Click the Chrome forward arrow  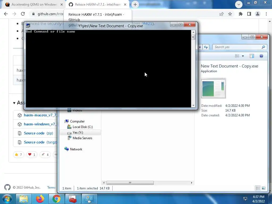14,14
